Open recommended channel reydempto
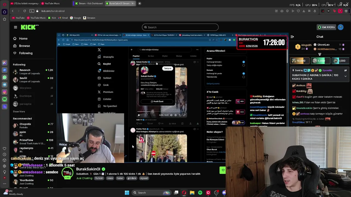The image size is (351, 197). pos(33,150)
